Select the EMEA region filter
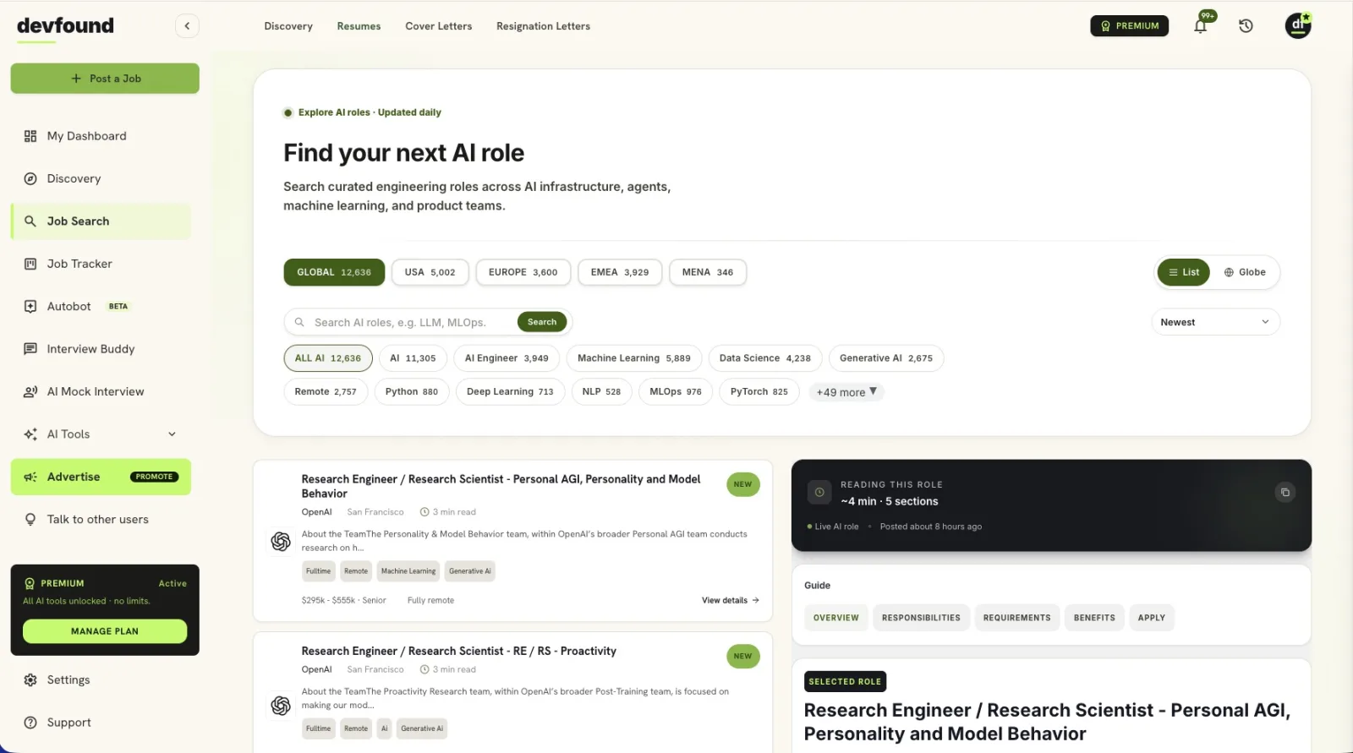Viewport: 1353px width, 753px height. 620,272
